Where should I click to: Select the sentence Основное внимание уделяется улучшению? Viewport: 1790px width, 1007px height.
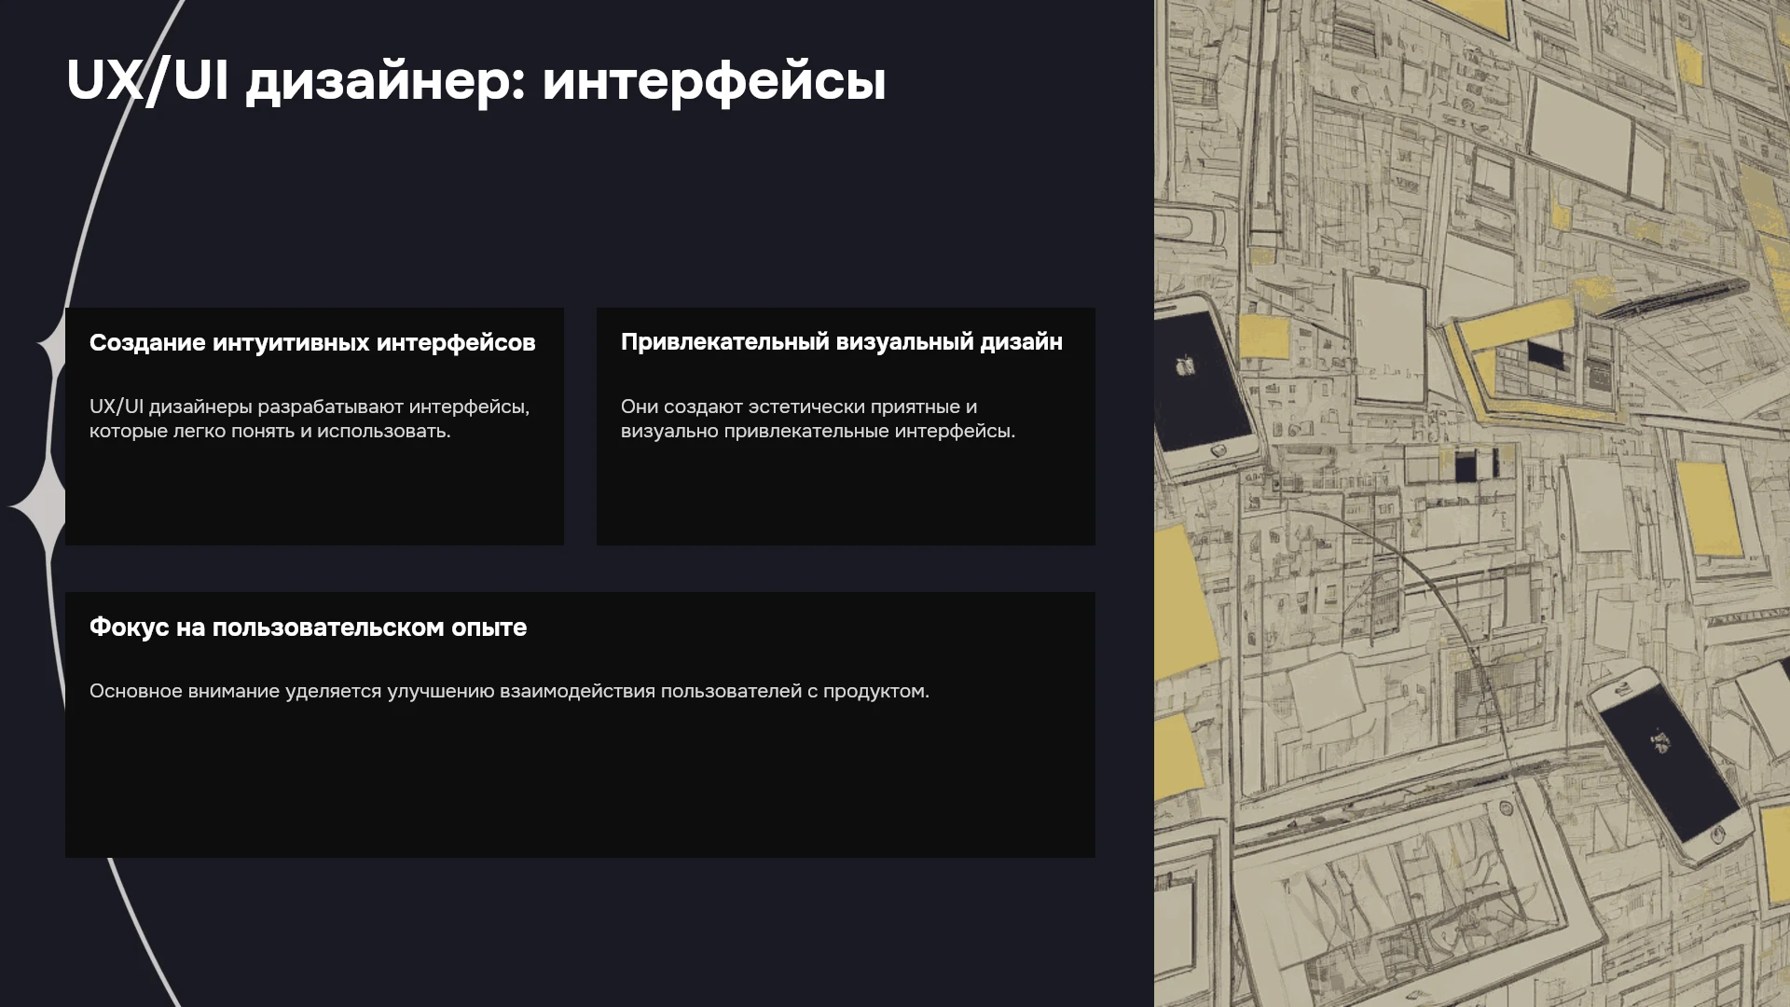click(509, 691)
